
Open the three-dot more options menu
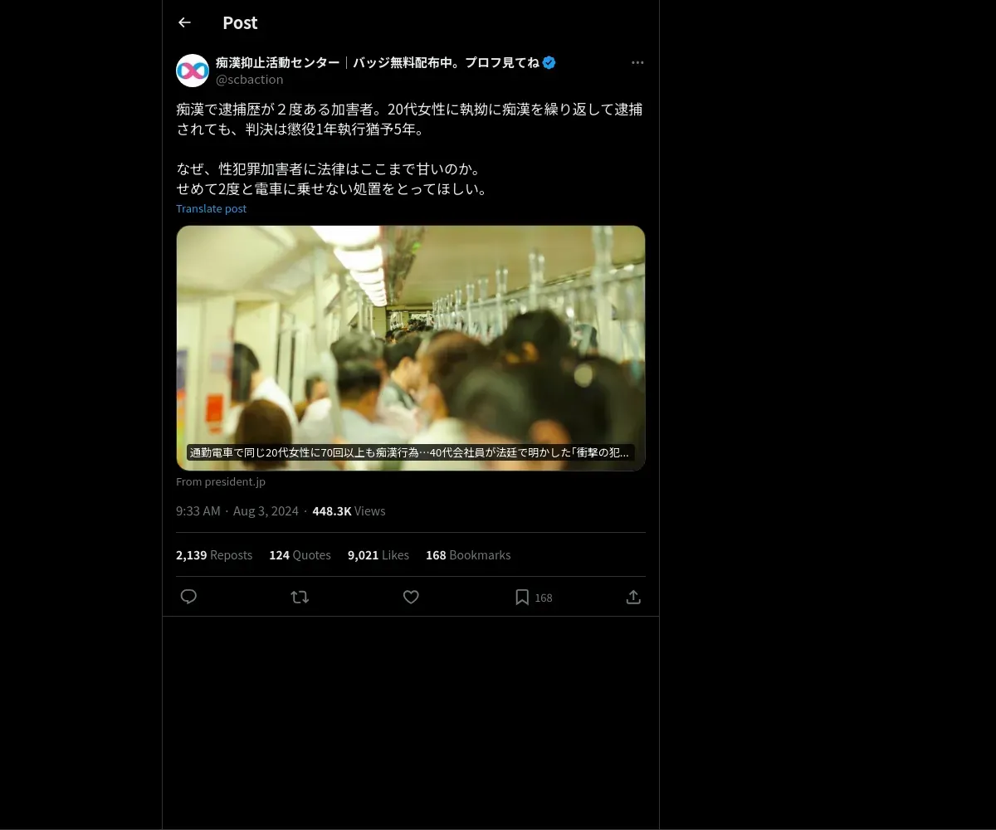coord(637,62)
